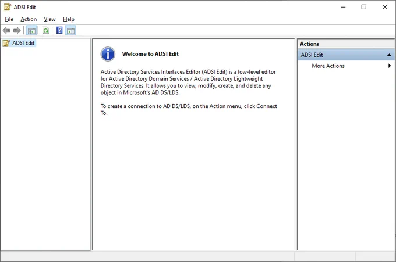This screenshot has width=396, height=262.
Task: Open Help via blue question-mark icon
Action: click(x=59, y=30)
